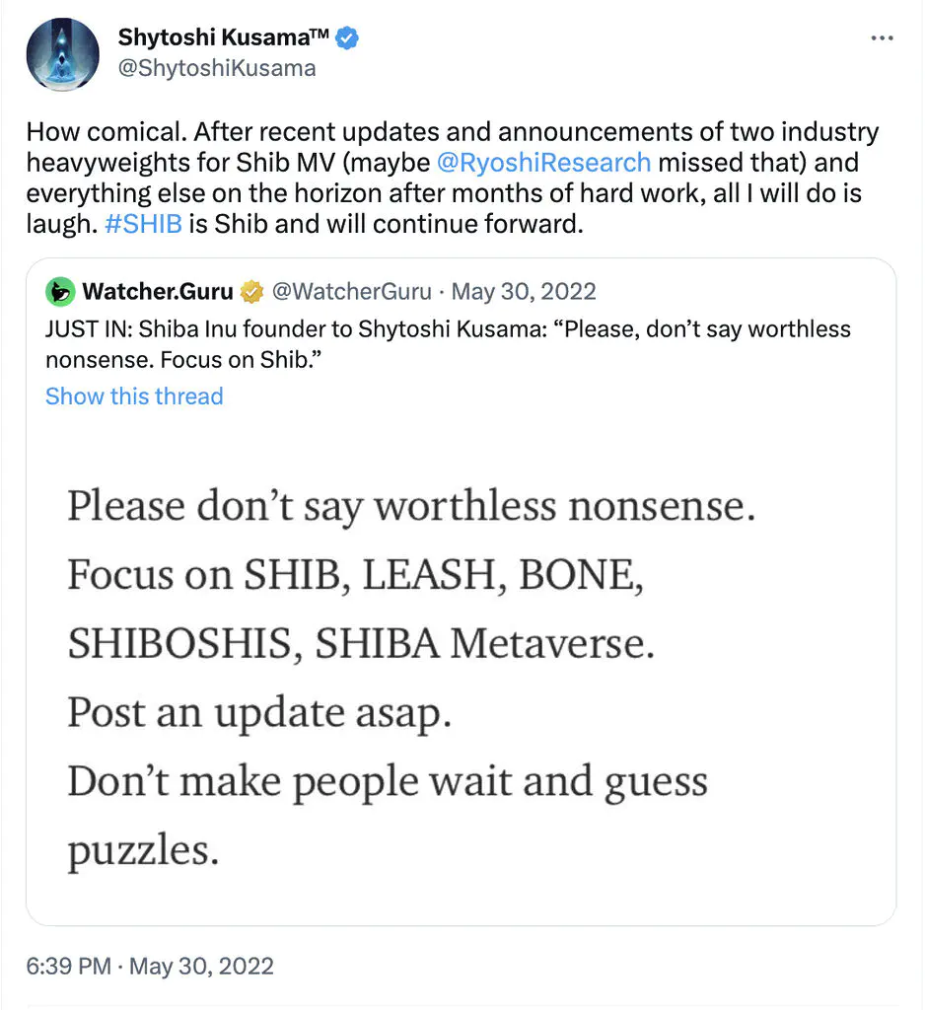Click the gold verified badge beside Watcher.Guru
This screenshot has height=1010, width=925.
tap(251, 292)
